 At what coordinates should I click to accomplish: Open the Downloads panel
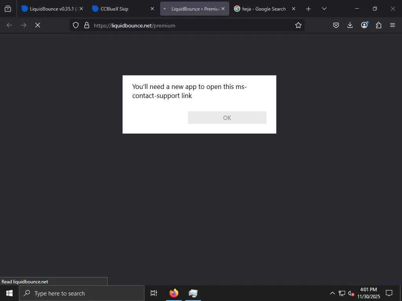[350, 25]
